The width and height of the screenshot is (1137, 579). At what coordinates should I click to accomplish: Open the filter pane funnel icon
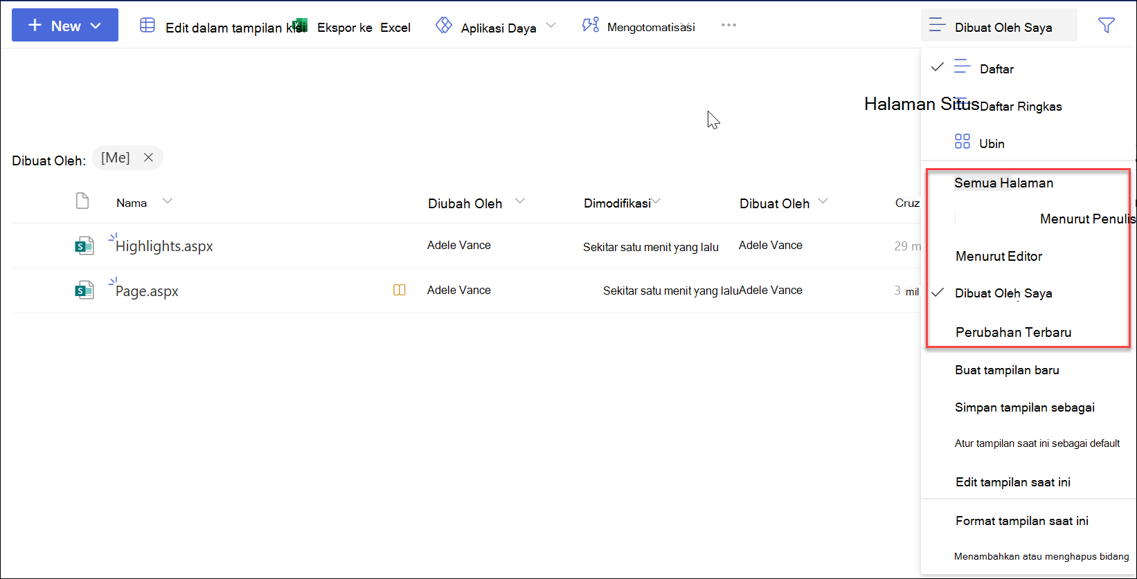click(1107, 26)
